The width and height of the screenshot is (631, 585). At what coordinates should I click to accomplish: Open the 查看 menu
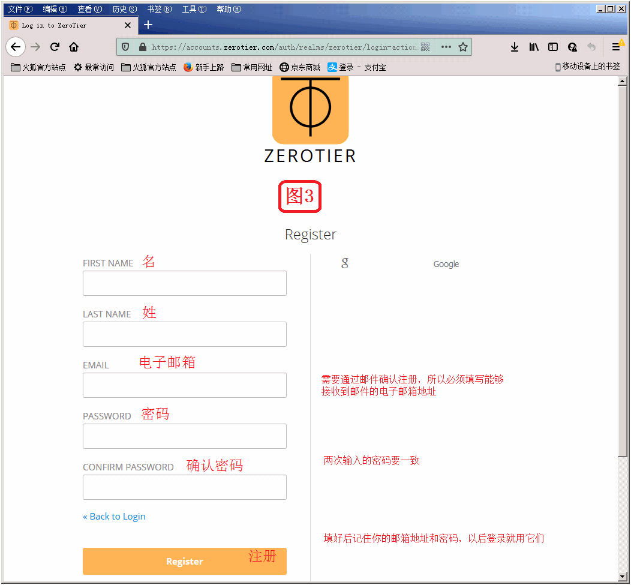90,9
